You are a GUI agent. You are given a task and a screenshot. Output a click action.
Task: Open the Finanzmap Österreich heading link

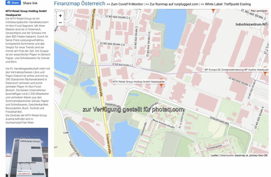coord(79,4)
